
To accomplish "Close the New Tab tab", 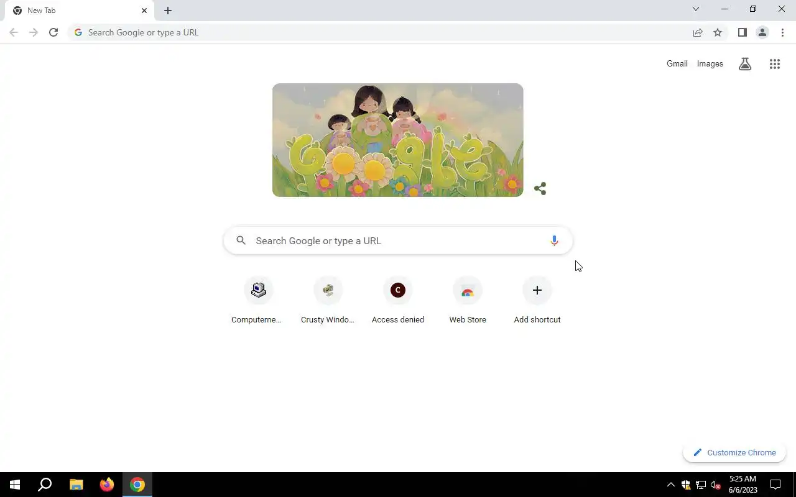I will [144, 11].
